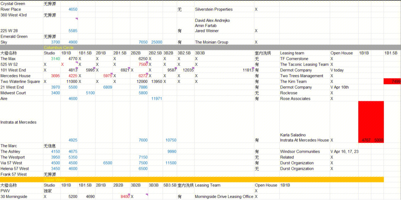This screenshot has height=200, width=401.
Task: Click 'The Kim Team' leasing cell
Action: 293,81
